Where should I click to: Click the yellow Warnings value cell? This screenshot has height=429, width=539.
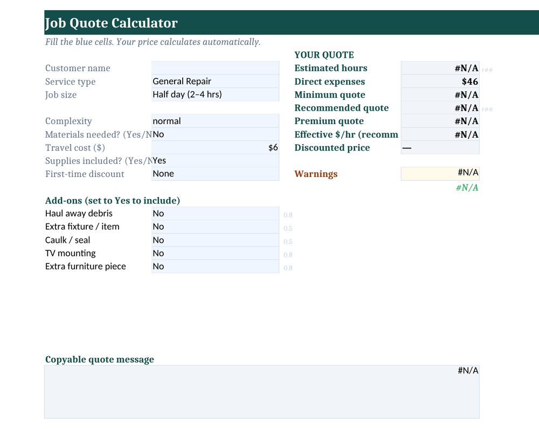click(x=440, y=174)
